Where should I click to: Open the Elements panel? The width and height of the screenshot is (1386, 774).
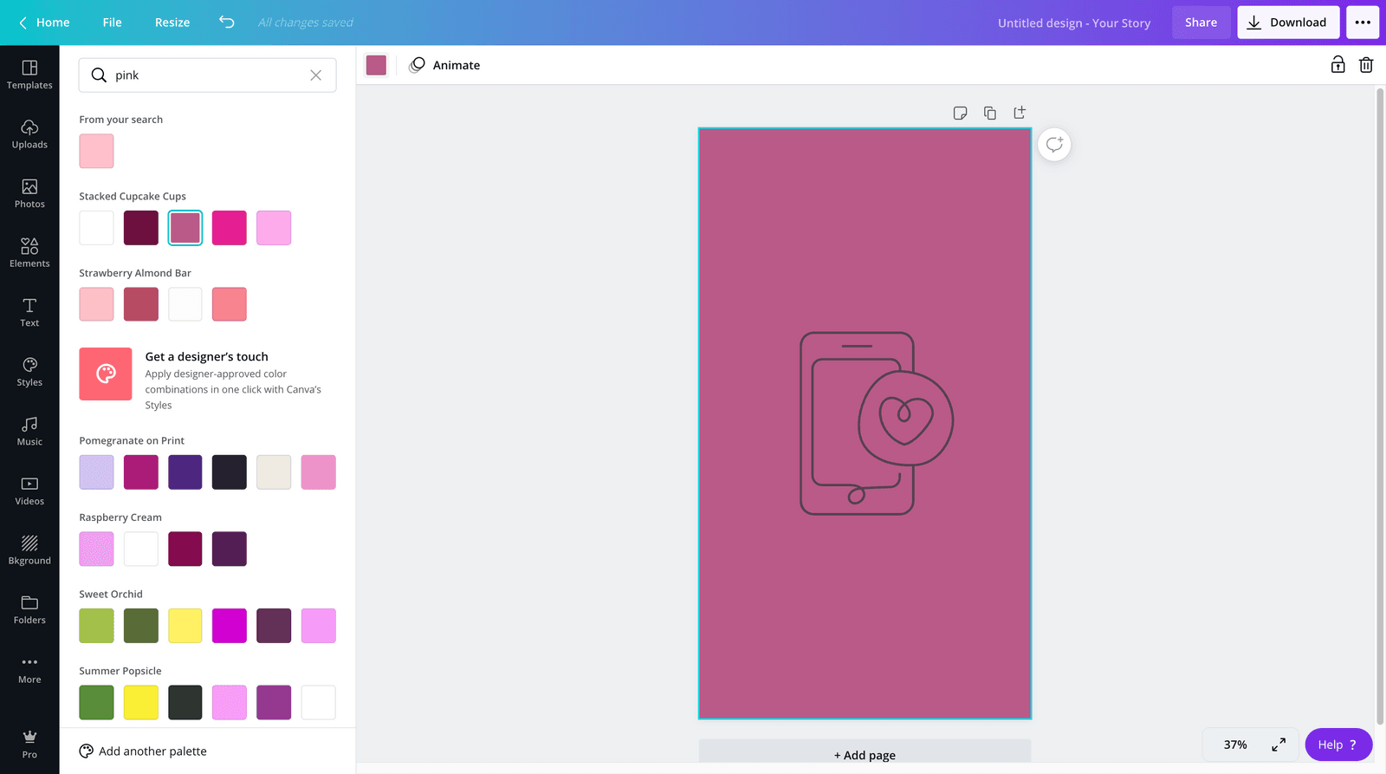pos(29,253)
